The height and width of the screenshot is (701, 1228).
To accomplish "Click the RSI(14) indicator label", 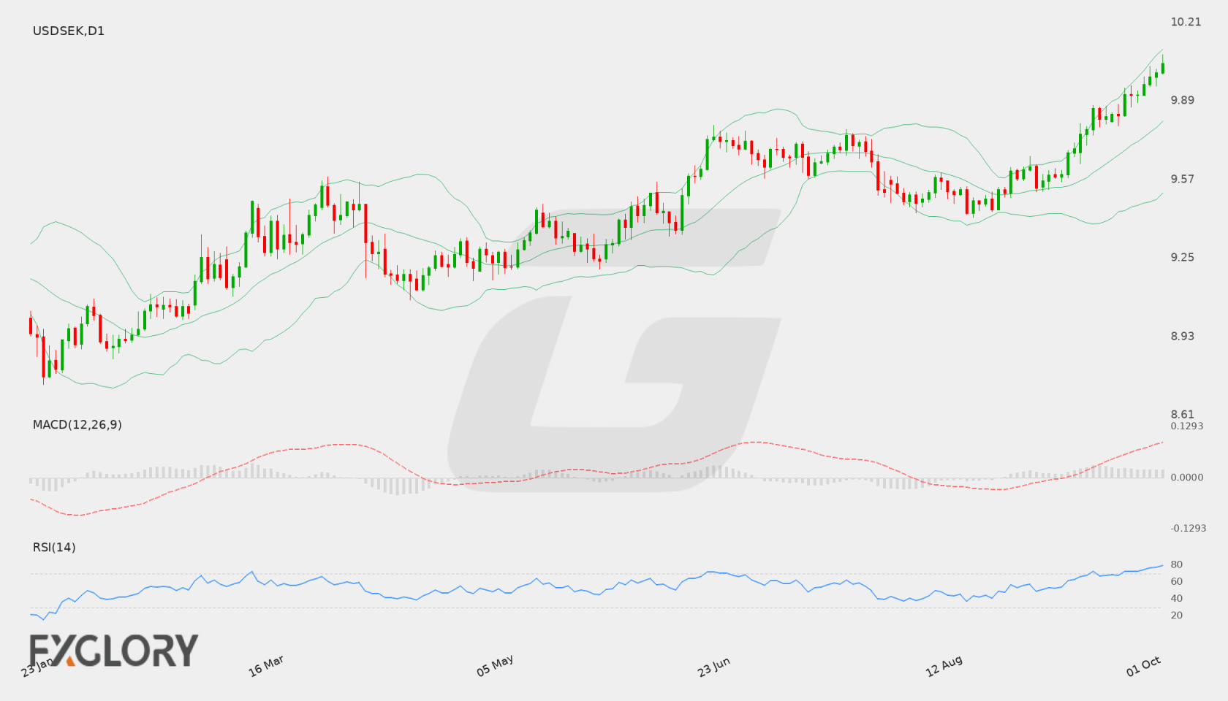I will 54,548.
